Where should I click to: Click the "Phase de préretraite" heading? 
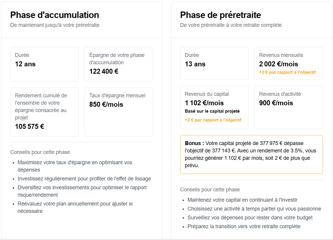(x=220, y=15)
